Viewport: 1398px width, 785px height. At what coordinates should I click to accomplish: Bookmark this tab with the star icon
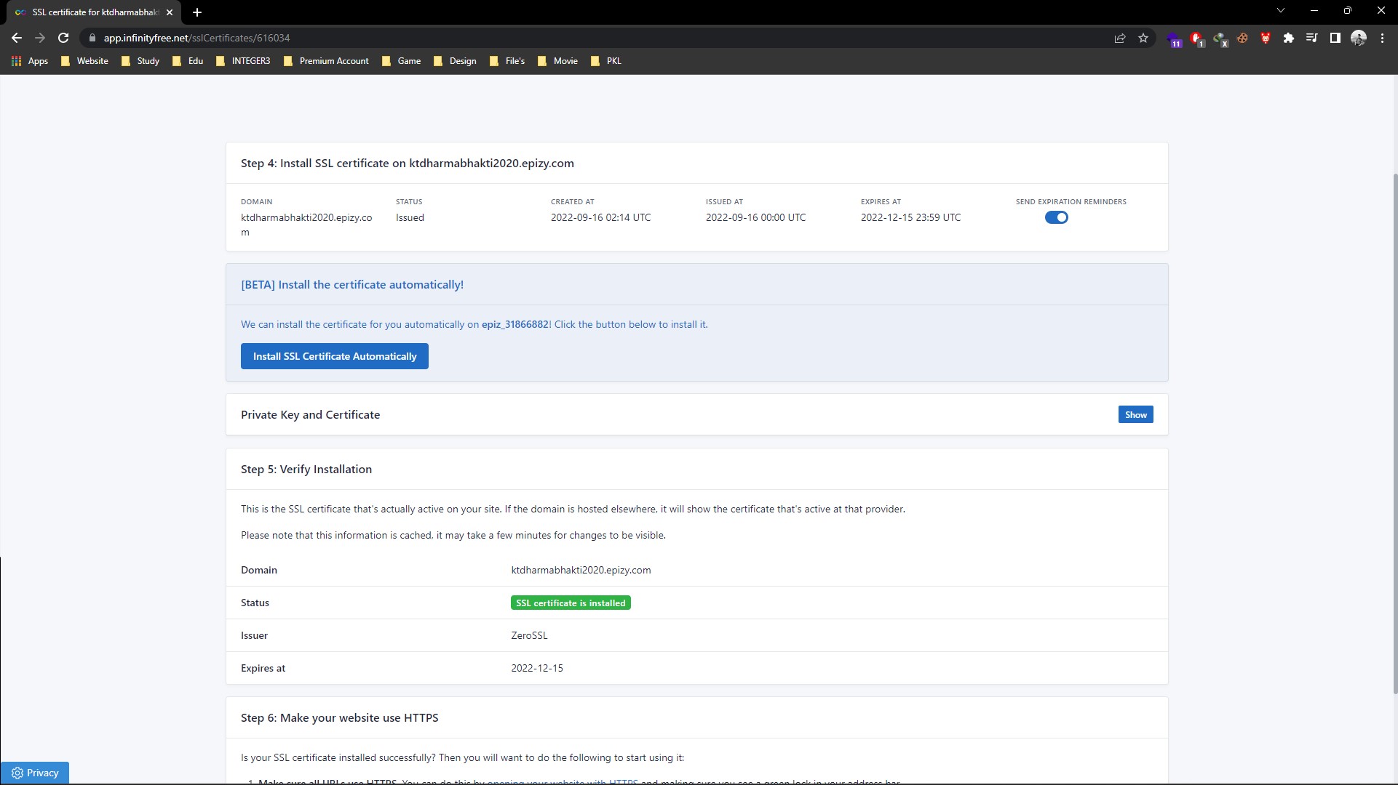pos(1143,38)
